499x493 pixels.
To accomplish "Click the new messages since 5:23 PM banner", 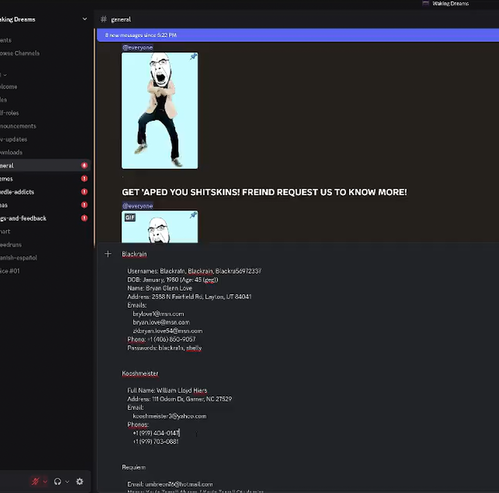I will click(x=297, y=35).
